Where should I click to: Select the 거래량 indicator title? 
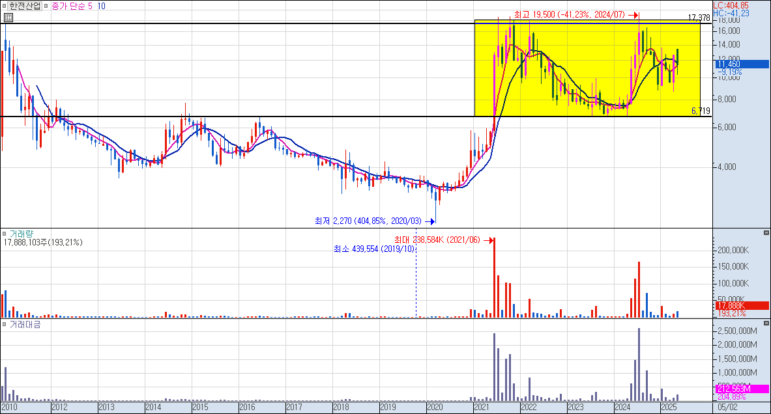tap(21, 234)
